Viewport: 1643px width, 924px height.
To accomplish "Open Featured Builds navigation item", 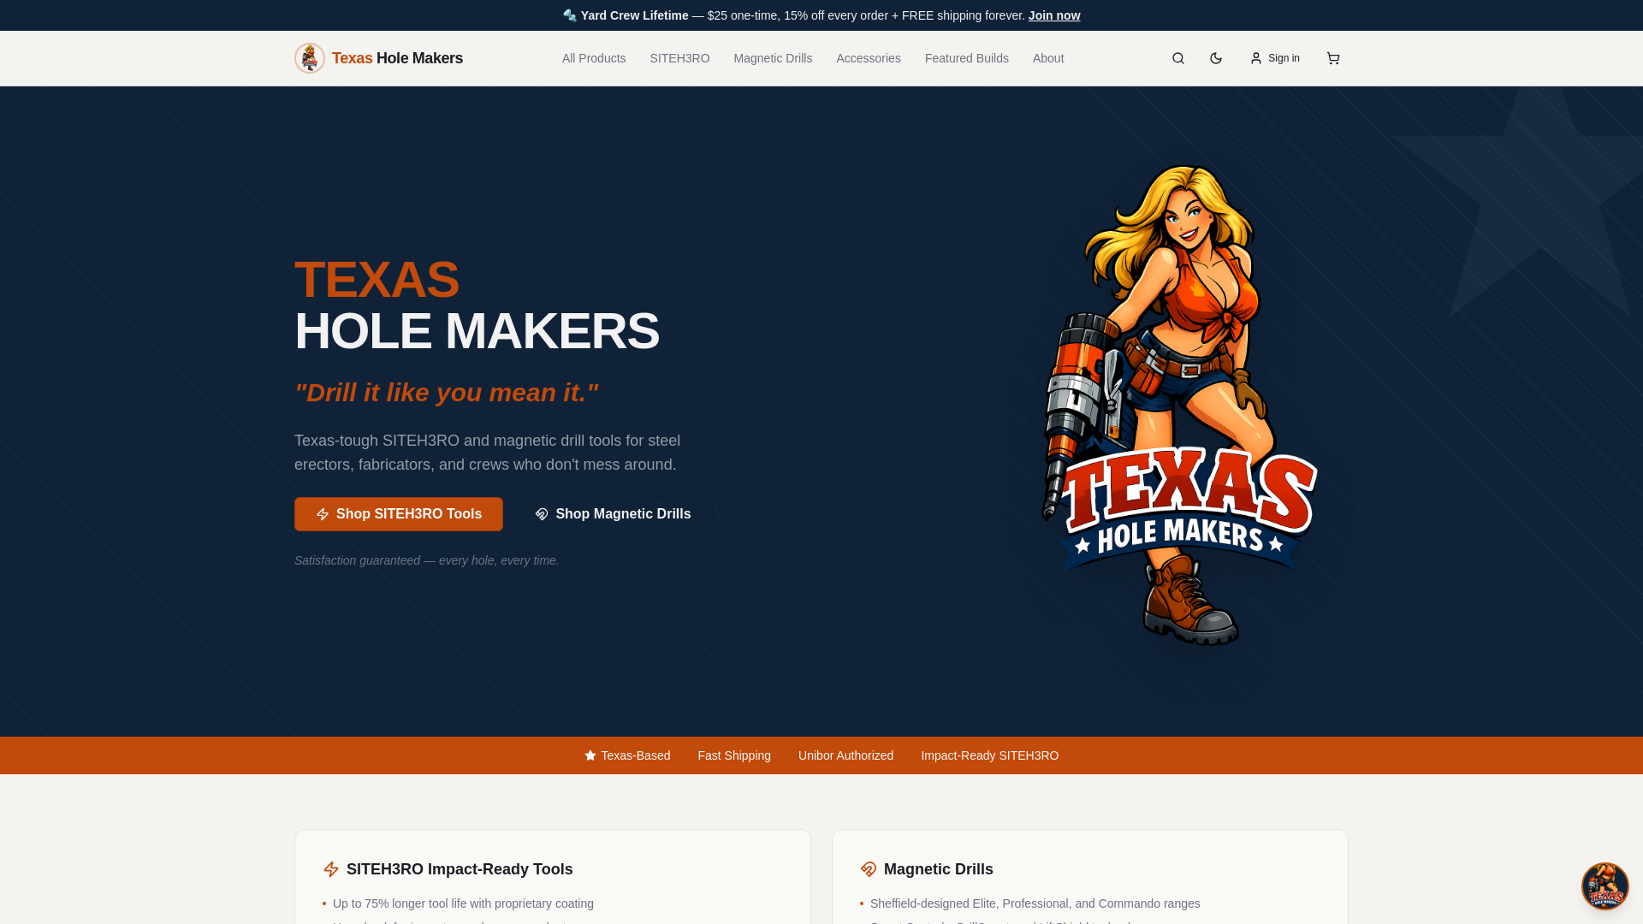I will pos(967,58).
